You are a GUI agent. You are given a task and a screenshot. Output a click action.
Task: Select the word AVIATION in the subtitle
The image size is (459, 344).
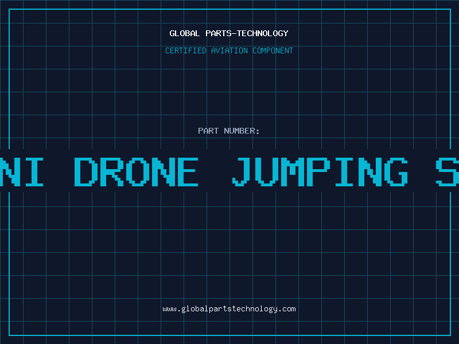pos(229,50)
